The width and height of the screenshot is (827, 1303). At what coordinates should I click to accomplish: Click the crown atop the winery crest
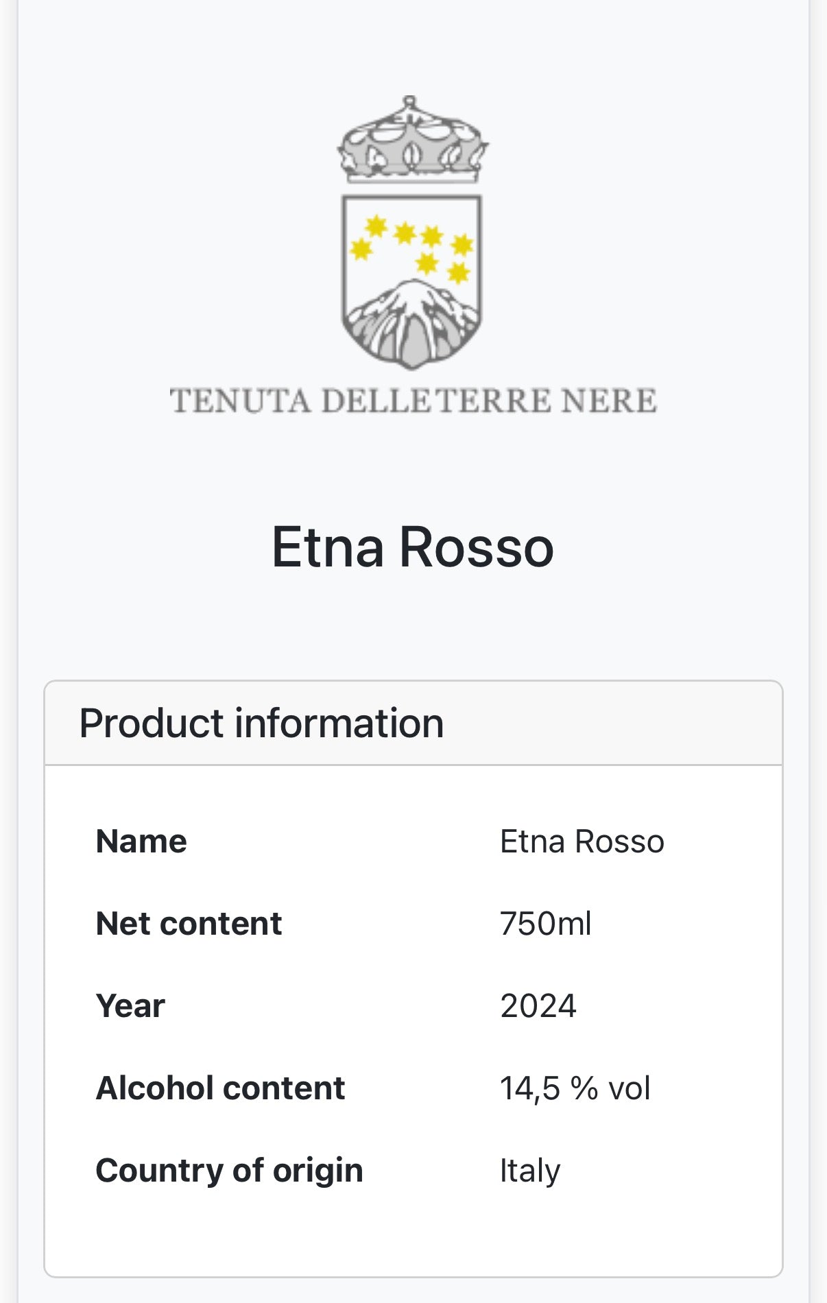[412, 141]
